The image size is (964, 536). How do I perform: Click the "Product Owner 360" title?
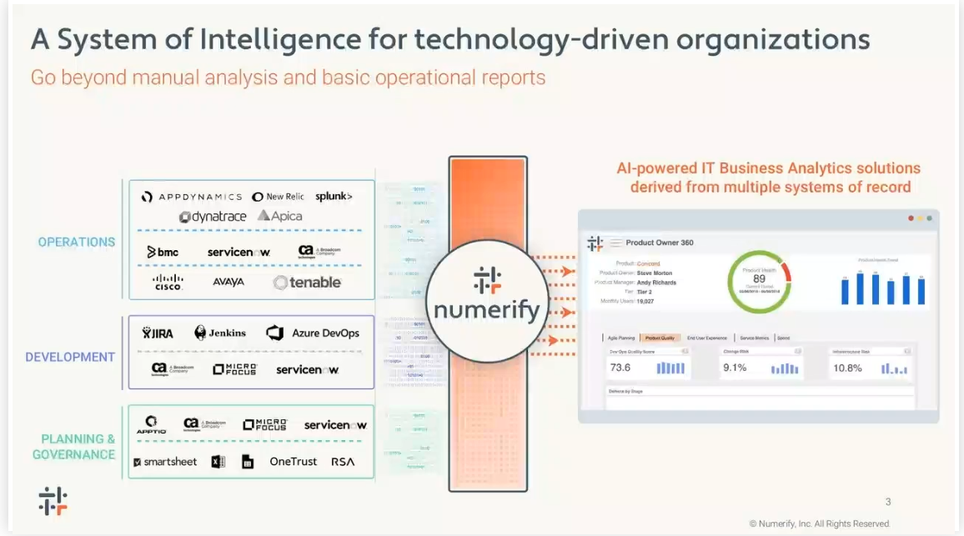pos(659,243)
